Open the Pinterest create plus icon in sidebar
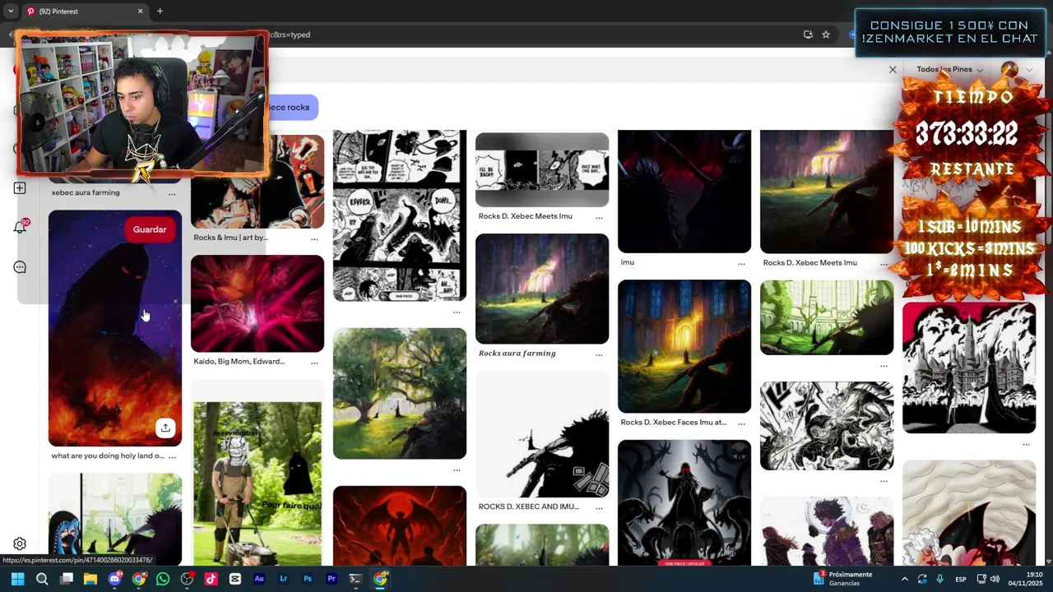Viewport: 1053px width, 592px height. tap(20, 188)
